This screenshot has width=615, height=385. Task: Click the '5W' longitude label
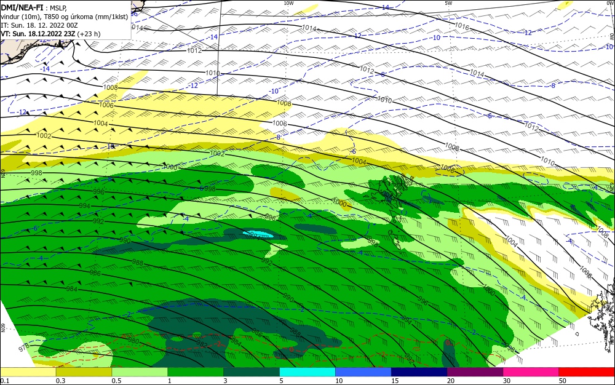click(x=448, y=3)
